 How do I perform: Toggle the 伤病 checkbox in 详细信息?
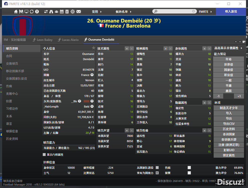click(x=189, y=168)
